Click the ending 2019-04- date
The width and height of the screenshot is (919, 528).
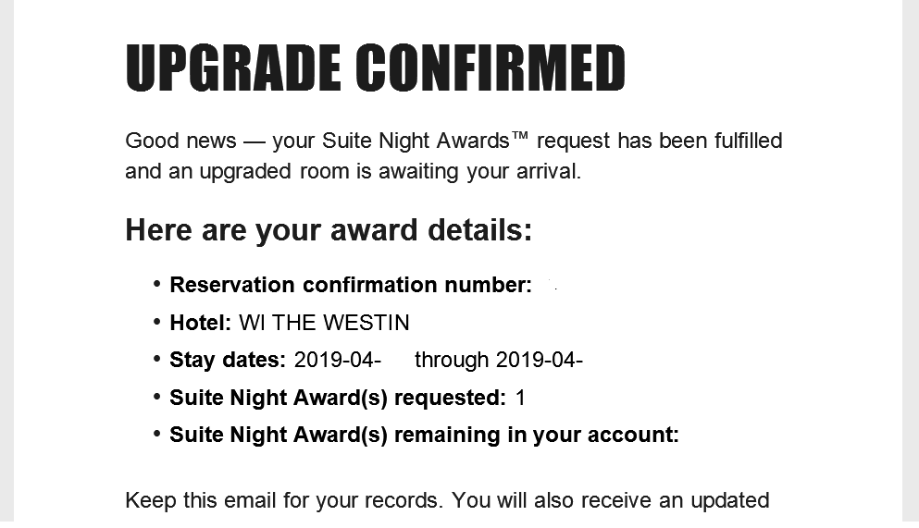(x=539, y=360)
